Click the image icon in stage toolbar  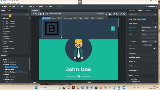click(41, 14)
